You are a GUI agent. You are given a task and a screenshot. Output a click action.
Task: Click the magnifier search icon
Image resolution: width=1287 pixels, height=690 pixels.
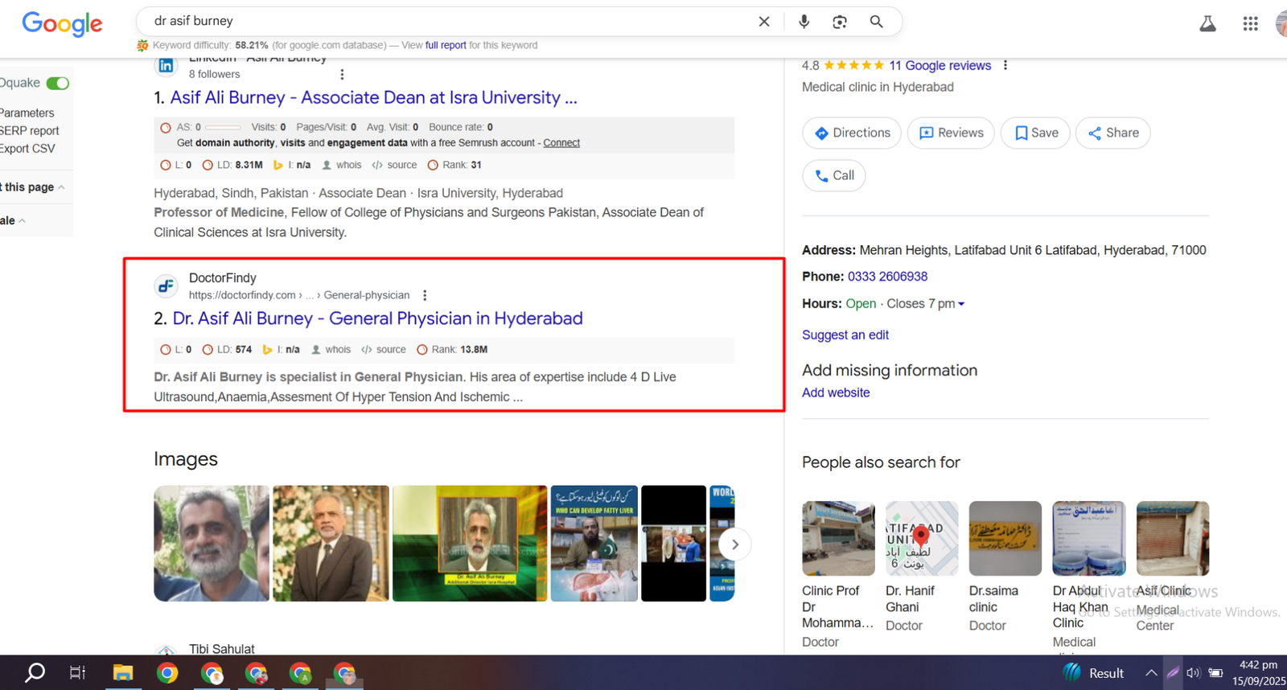click(876, 22)
